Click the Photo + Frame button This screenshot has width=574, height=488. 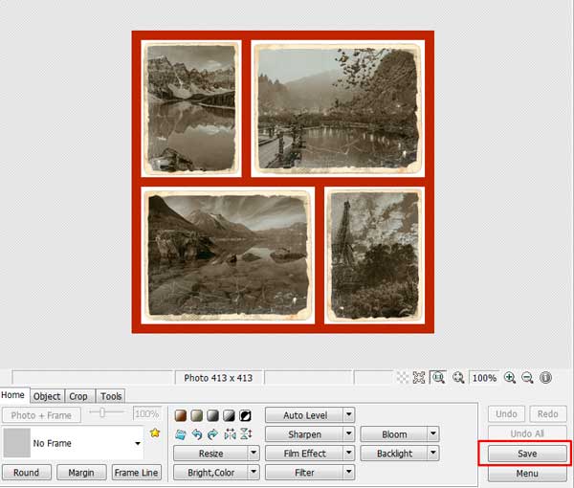41,415
